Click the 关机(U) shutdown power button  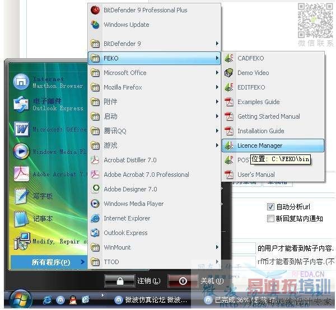coord(183,281)
